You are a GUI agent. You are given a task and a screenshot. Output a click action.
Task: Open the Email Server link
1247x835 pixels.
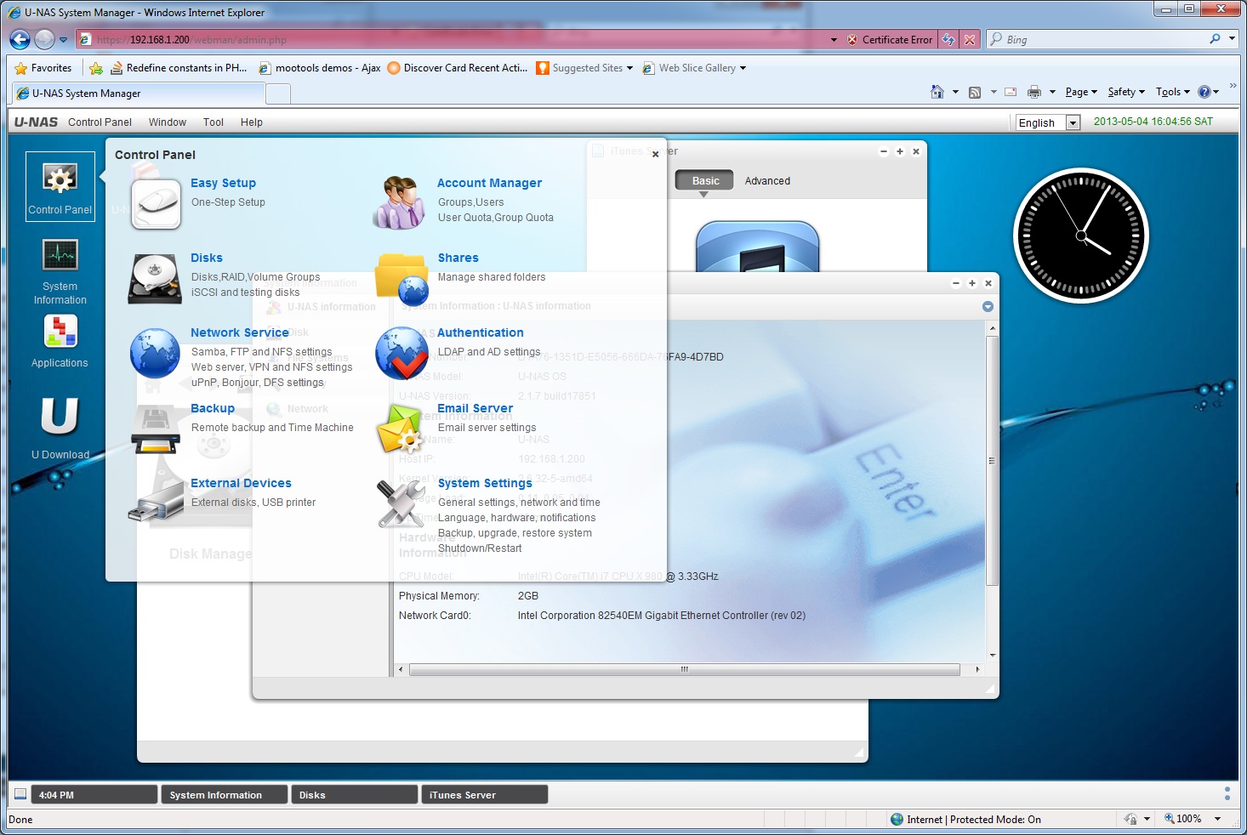coord(475,408)
